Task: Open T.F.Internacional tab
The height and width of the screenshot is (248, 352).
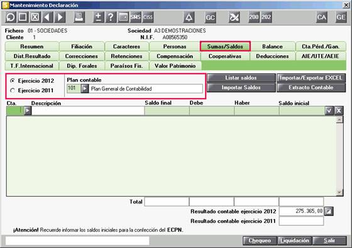Action: pyautogui.click(x=32, y=66)
